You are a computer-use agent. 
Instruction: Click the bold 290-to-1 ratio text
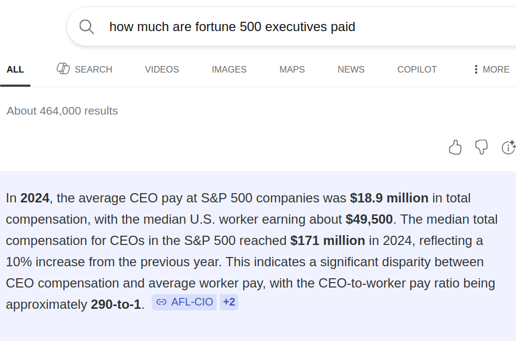(116, 304)
